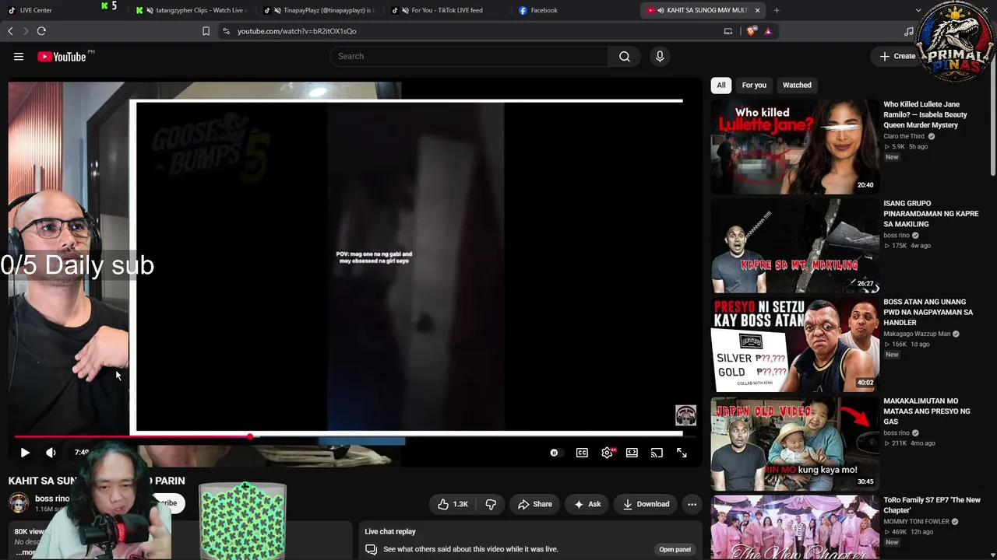
Task: Switch to the For You TikTok LIVE feed tab
Action: (448, 10)
